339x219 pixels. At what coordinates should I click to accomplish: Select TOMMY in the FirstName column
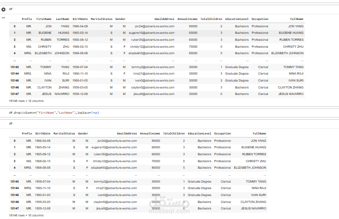point(46,67)
